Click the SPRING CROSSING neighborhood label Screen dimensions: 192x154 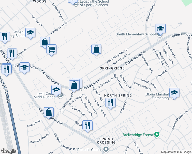tap(106, 141)
